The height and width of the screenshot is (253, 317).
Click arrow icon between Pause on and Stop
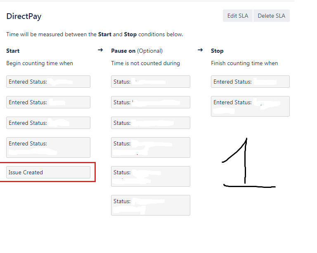[200, 50]
